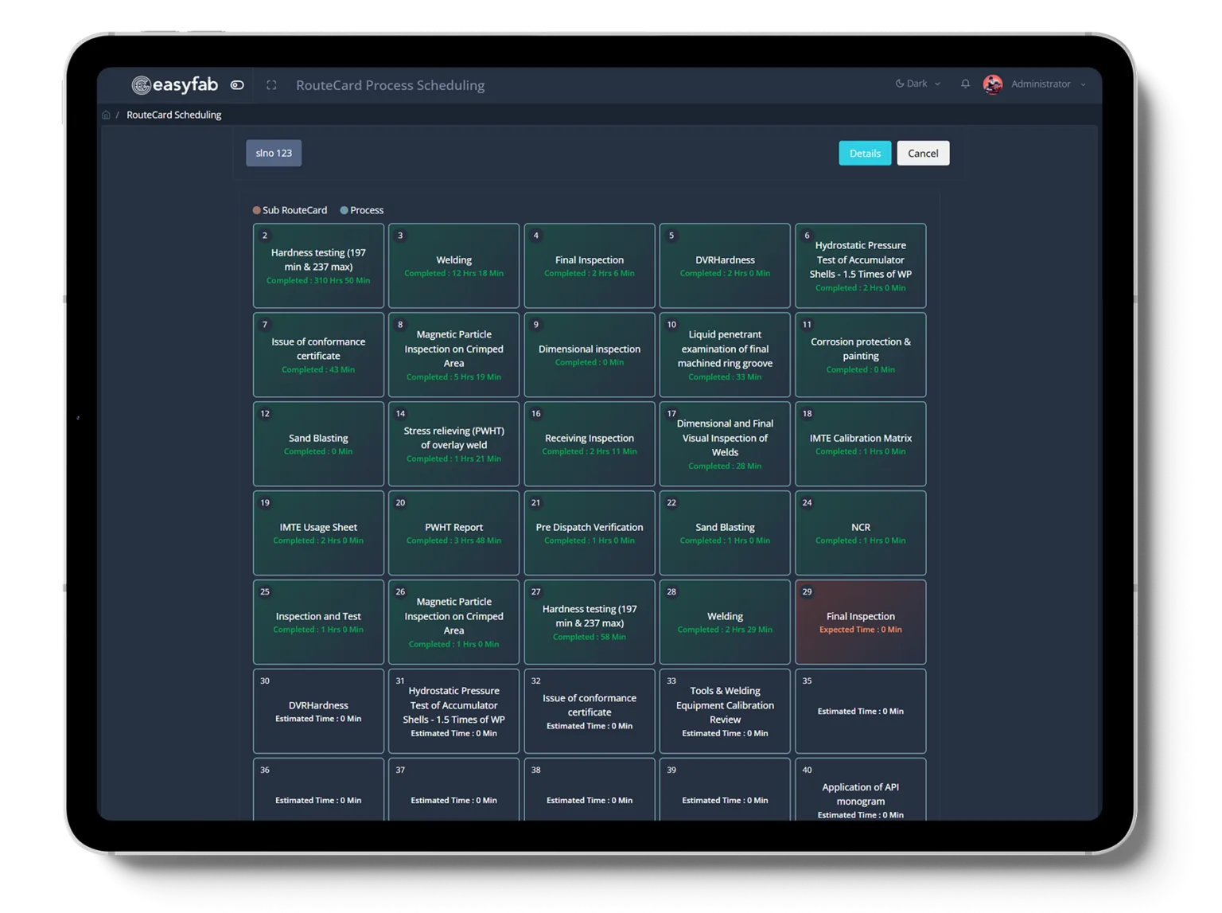1222x913 pixels.
Task: Select card 7 Issue of conformance certificate
Action: point(318,355)
